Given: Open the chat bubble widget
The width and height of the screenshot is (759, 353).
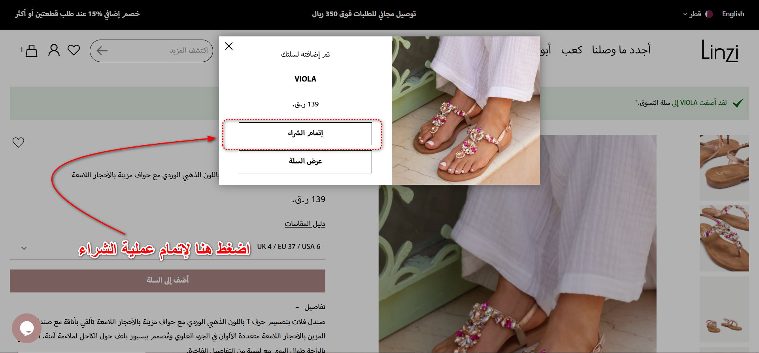Looking at the screenshot, I should click(x=26, y=328).
